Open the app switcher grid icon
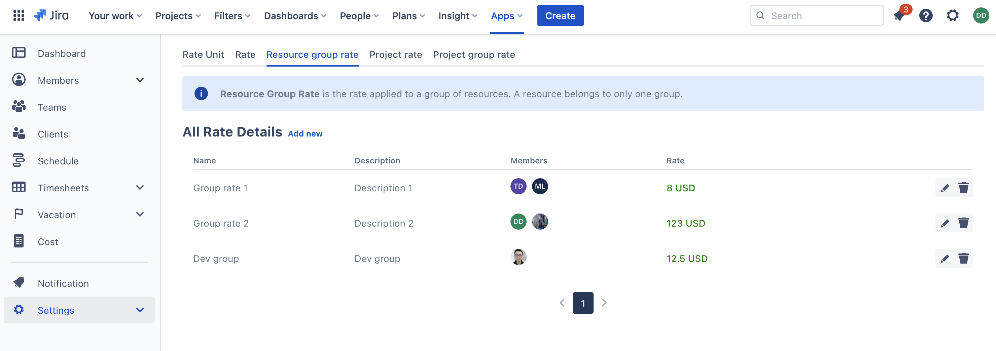 click(x=19, y=15)
